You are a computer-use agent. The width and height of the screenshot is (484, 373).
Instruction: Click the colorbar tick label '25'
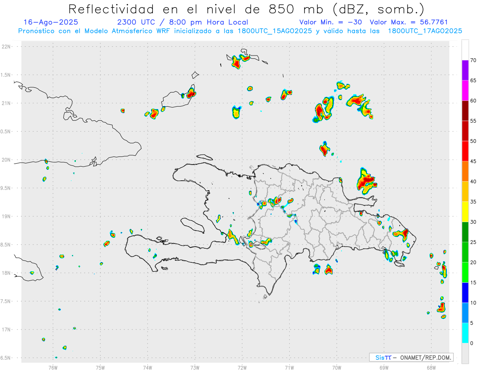click(474, 242)
